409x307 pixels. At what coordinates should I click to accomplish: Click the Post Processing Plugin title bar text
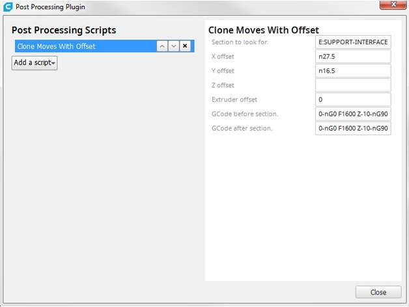pos(49,7)
